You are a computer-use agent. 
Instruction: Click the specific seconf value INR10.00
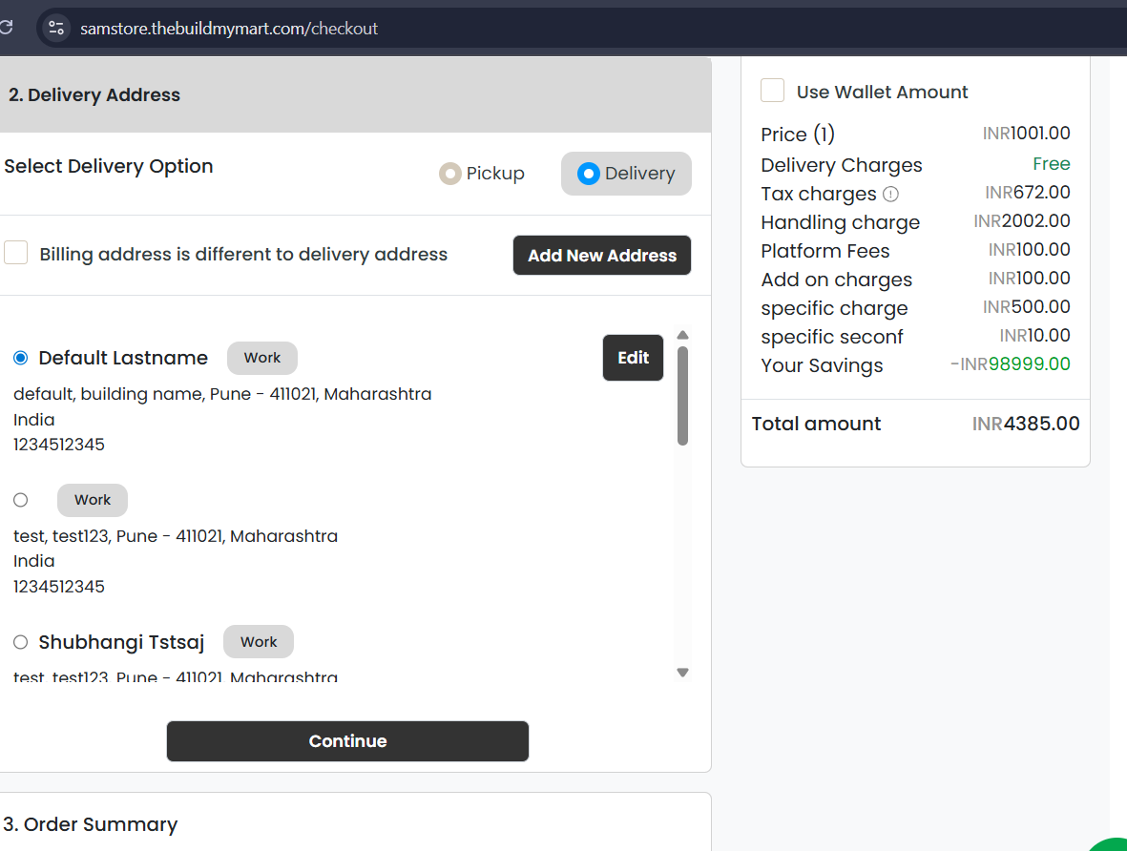click(x=1035, y=336)
